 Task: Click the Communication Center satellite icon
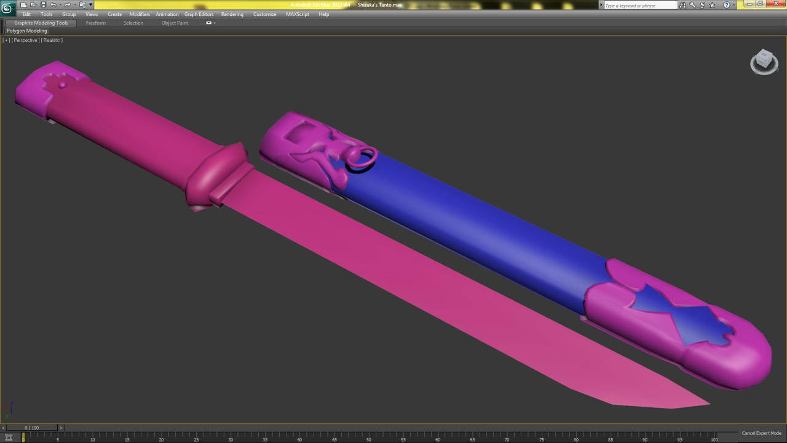[702, 5]
